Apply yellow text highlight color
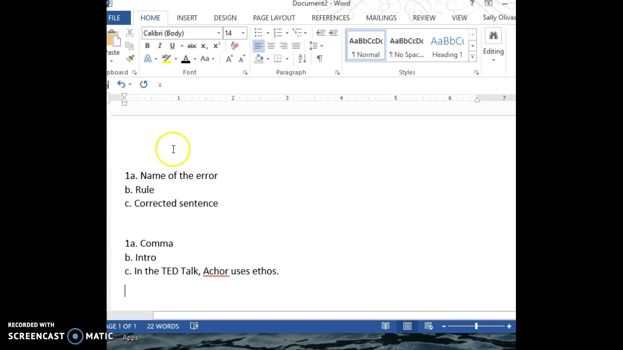The image size is (623, 350). pyautogui.click(x=166, y=59)
